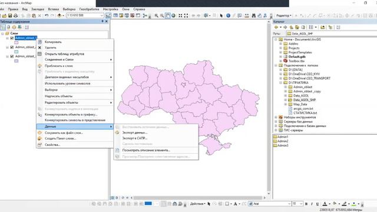Click the Fixed Zoom In icon
Image resolution: width=377 pixels, height=212 pixels.
pyautogui.click(x=180, y=16)
